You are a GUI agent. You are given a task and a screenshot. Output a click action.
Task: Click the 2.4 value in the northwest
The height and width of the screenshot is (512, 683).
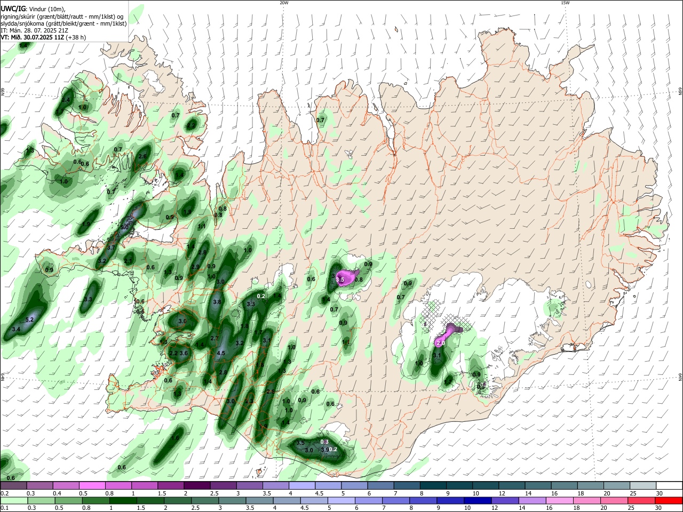pos(66,100)
